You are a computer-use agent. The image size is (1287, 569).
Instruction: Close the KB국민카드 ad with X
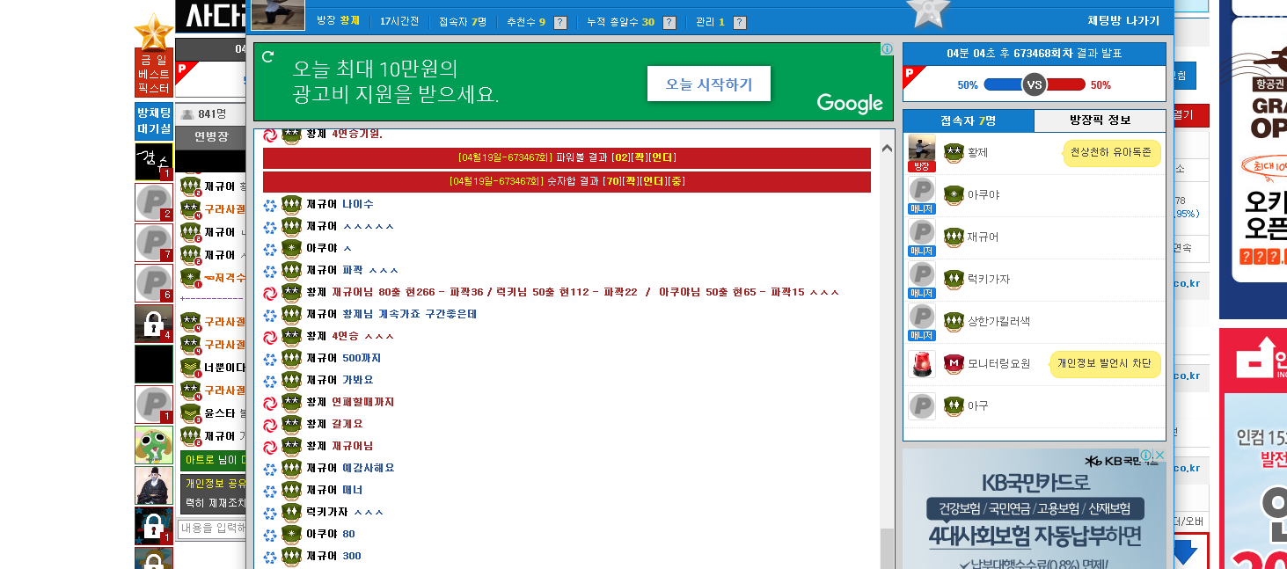coord(1159,456)
